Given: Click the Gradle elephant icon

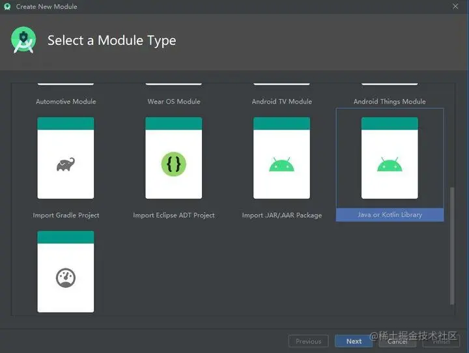Looking at the screenshot, I should pyautogui.click(x=66, y=165).
